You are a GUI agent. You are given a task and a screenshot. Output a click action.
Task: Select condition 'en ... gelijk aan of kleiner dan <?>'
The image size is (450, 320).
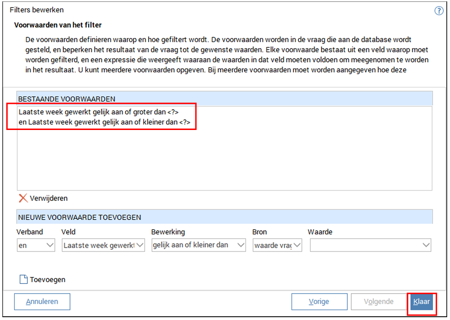105,122
